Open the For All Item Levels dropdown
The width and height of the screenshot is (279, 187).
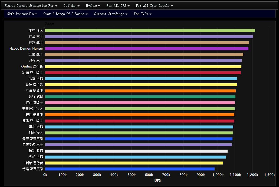154,6
